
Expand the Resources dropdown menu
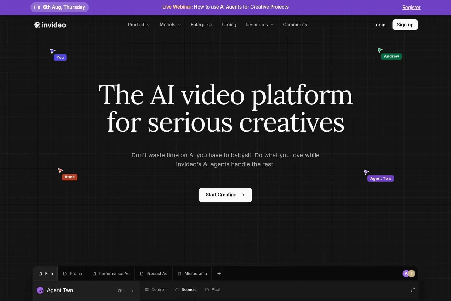259,25
